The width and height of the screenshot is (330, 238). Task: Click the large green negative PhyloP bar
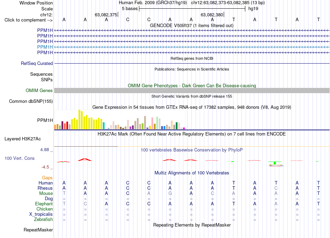[x=275, y=163]
